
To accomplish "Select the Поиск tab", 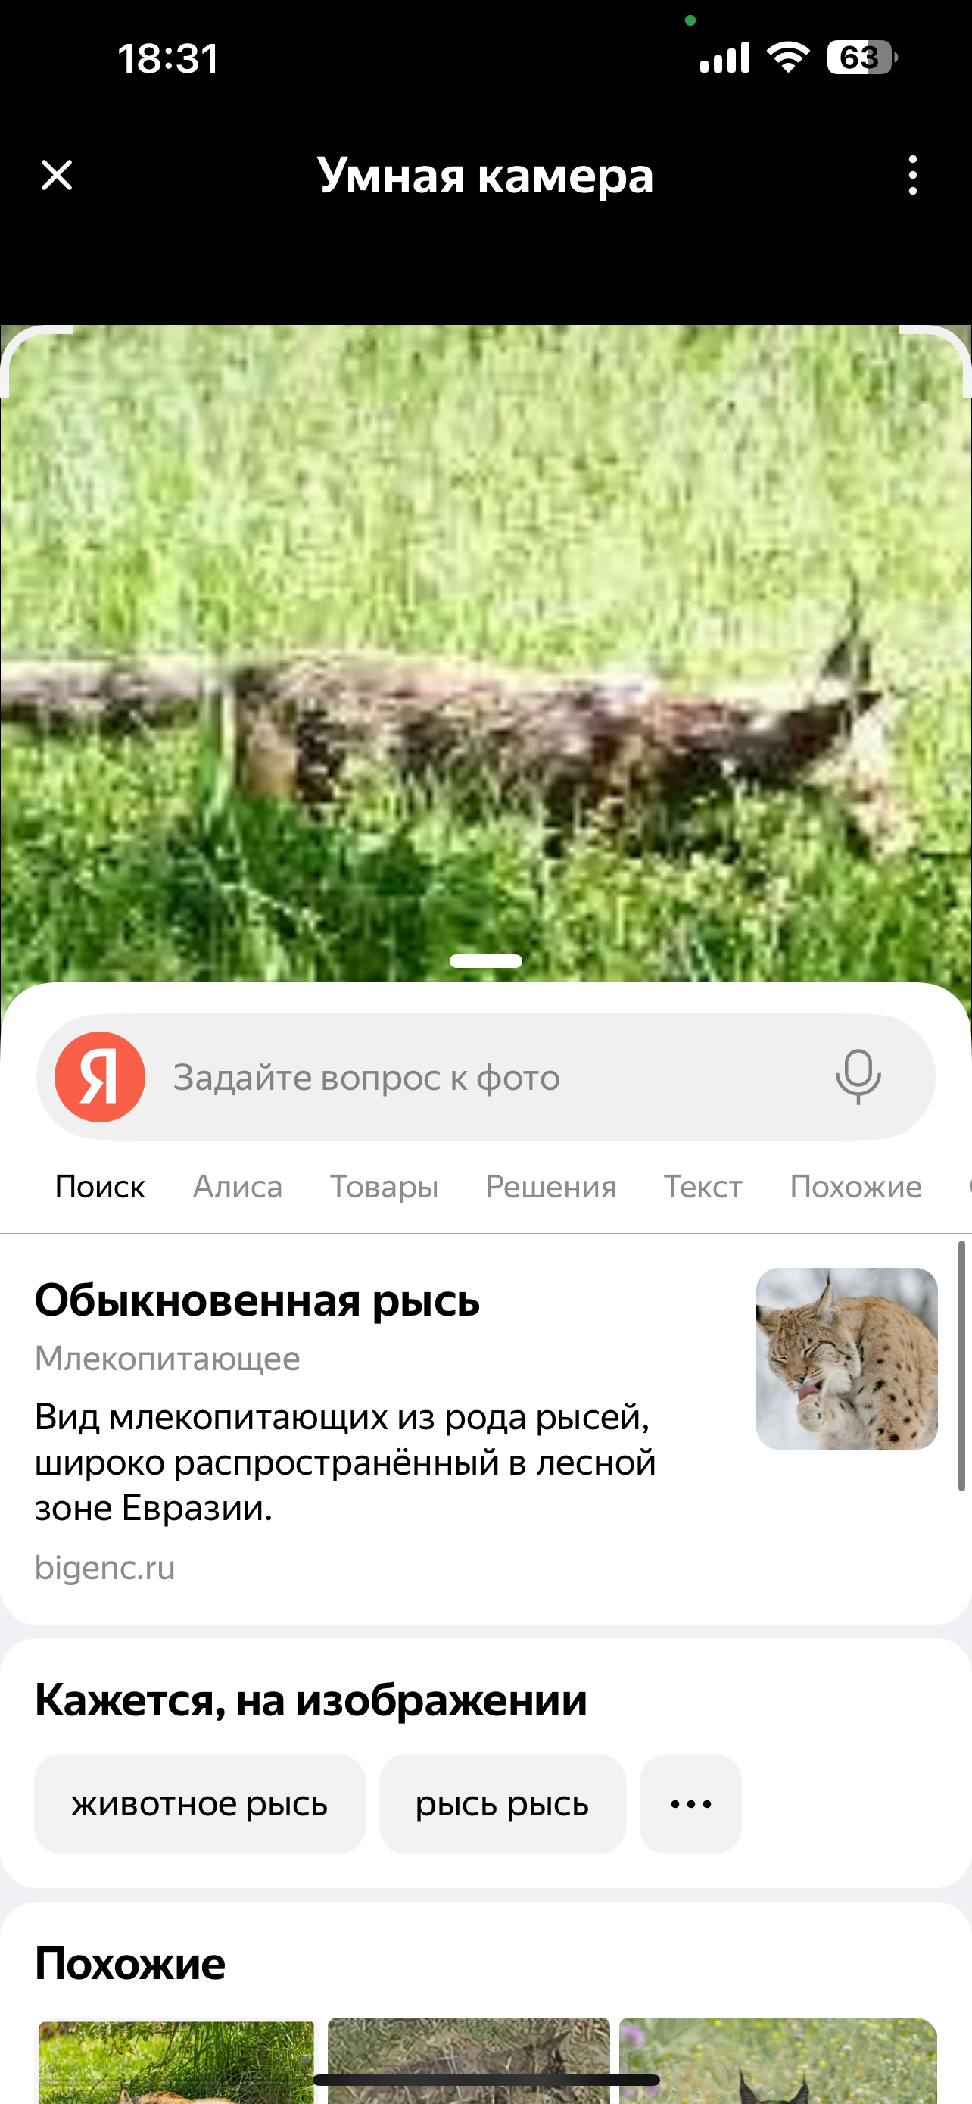I will click(x=100, y=1187).
